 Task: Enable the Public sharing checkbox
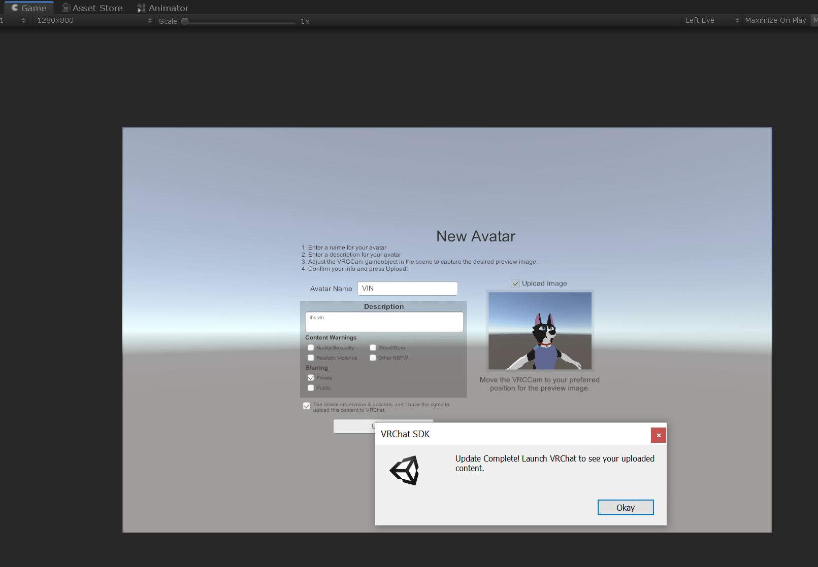tap(311, 388)
